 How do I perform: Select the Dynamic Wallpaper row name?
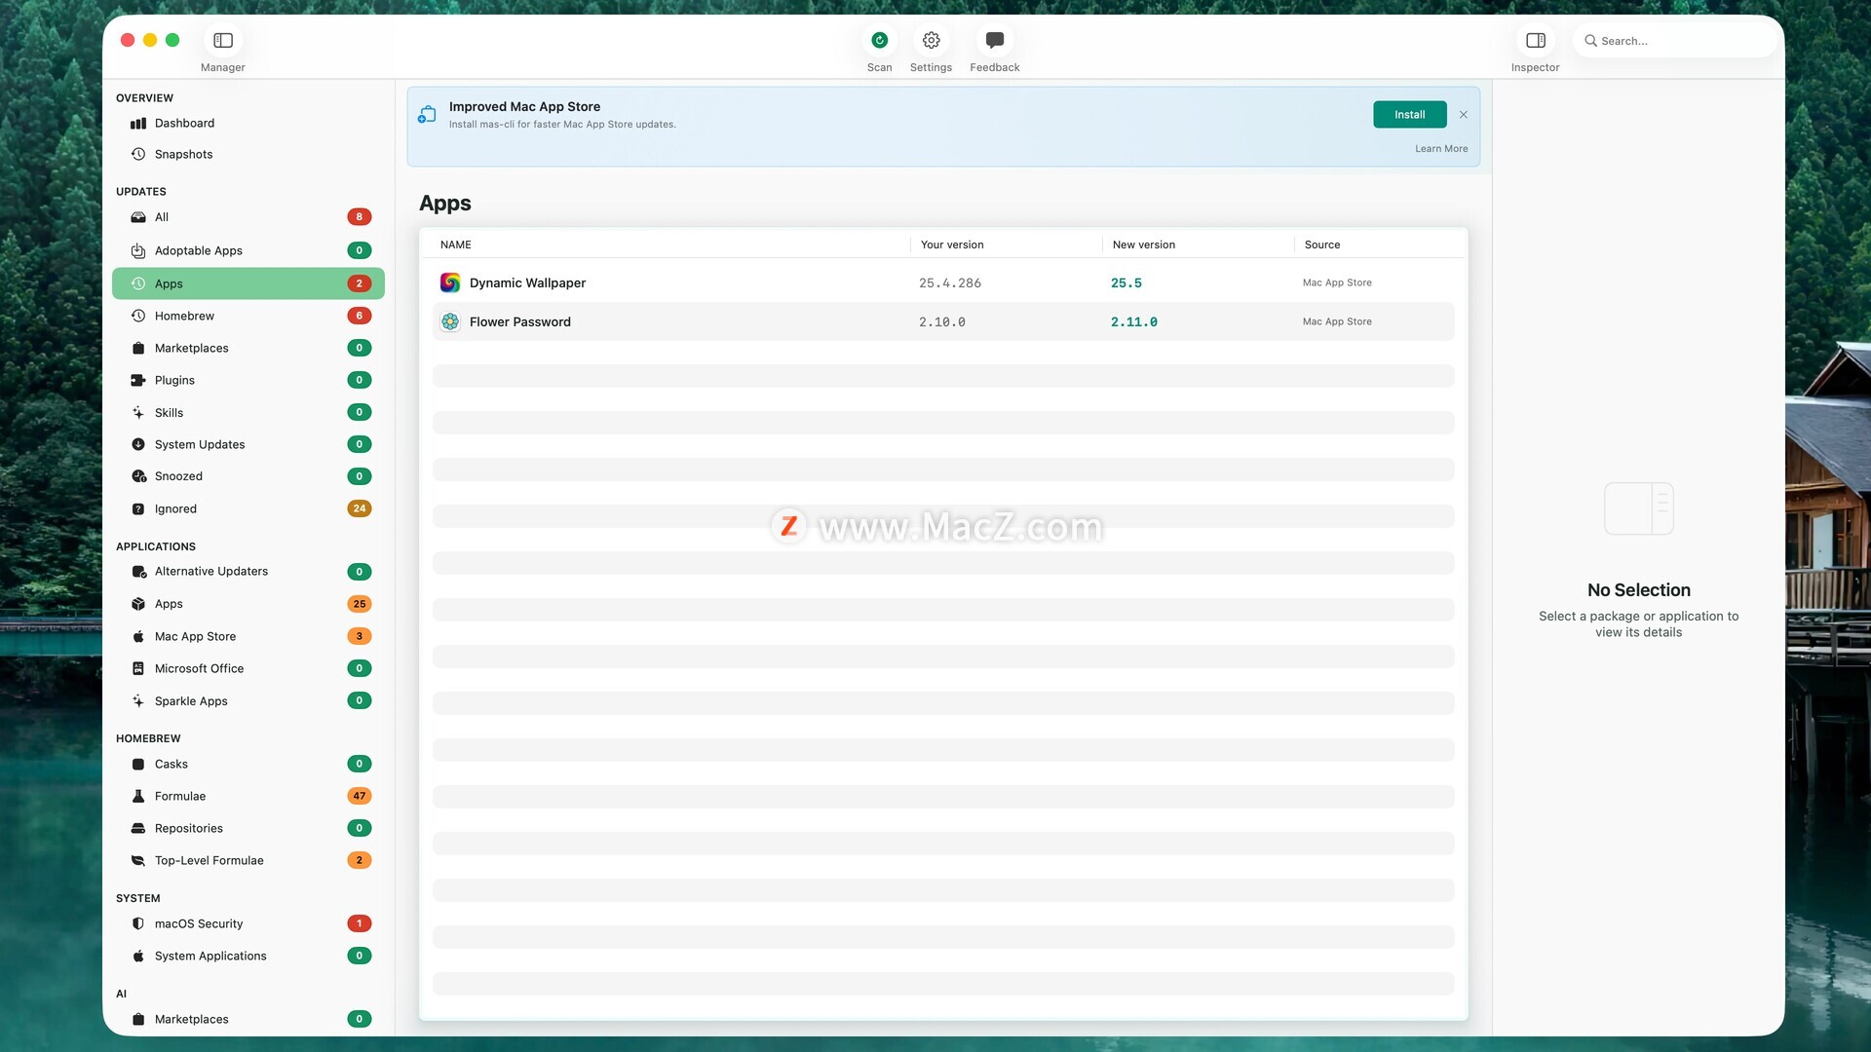pyautogui.click(x=527, y=282)
